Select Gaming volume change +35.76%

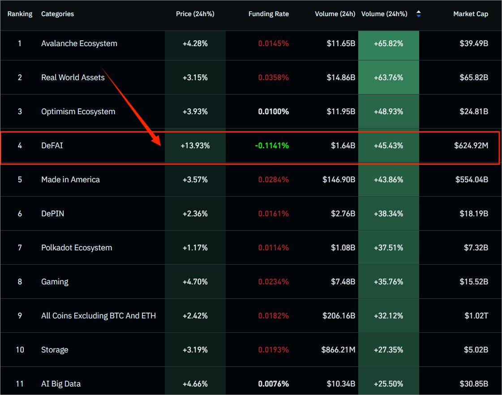point(388,282)
